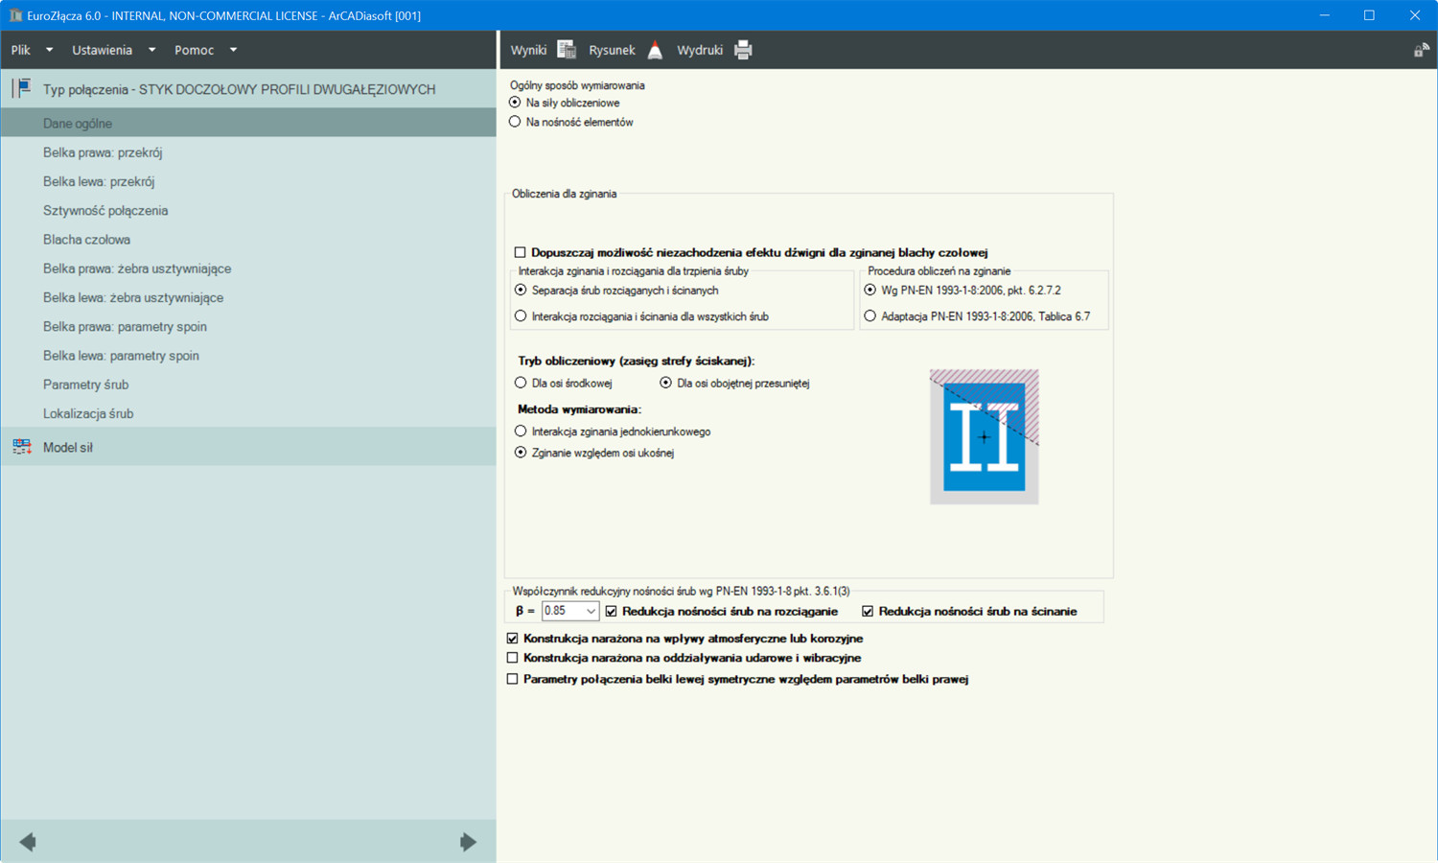
Task: Select Separacja śrub rozciąganych i ścinanych
Action: tap(521, 290)
